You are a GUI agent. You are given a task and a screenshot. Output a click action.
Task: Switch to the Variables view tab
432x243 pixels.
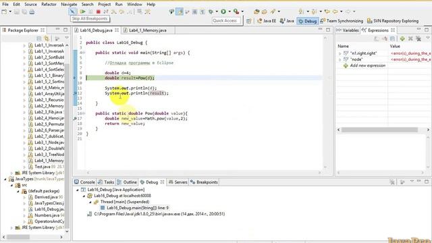point(348,30)
